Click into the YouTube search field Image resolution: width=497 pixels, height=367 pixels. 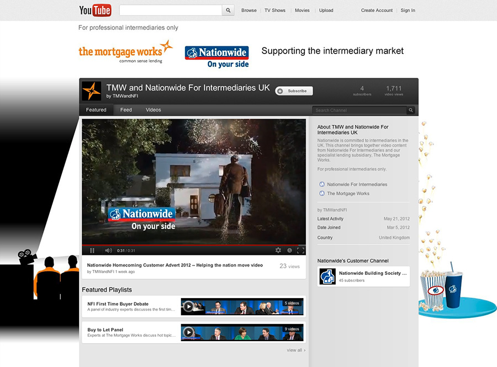point(171,10)
